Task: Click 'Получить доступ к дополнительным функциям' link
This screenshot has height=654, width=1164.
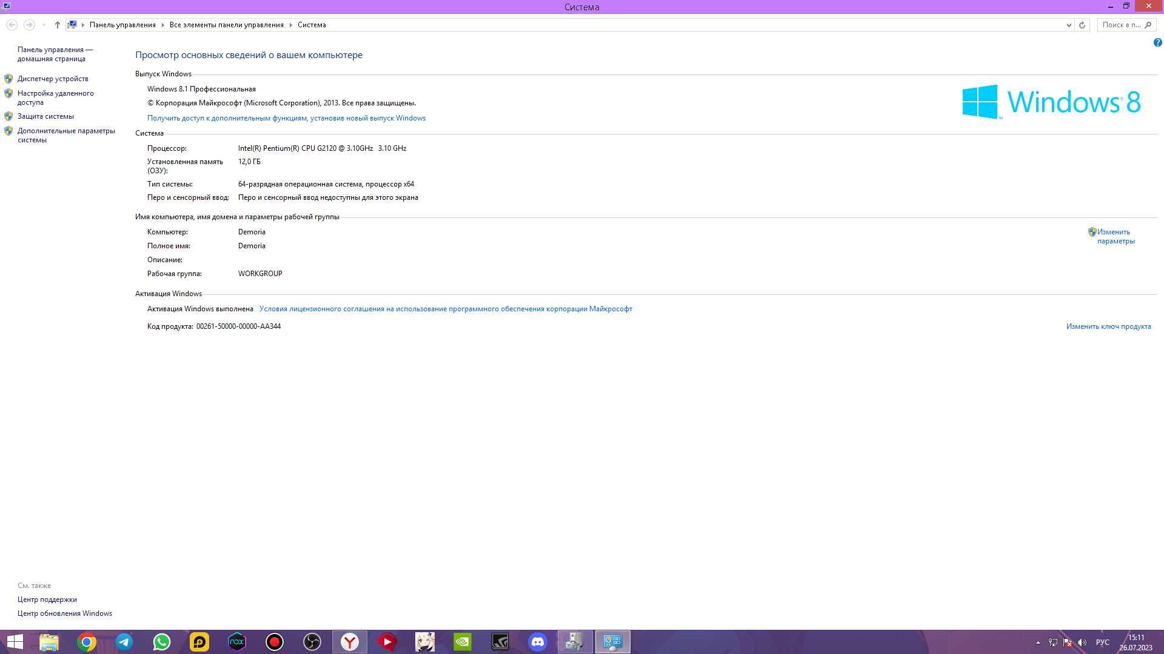Action: pyautogui.click(x=286, y=118)
